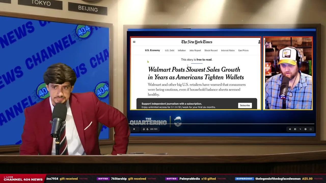Click the '$1/week for your first six months' offer text
This screenshot has width=326, height=183.
(x=197, y=107)
